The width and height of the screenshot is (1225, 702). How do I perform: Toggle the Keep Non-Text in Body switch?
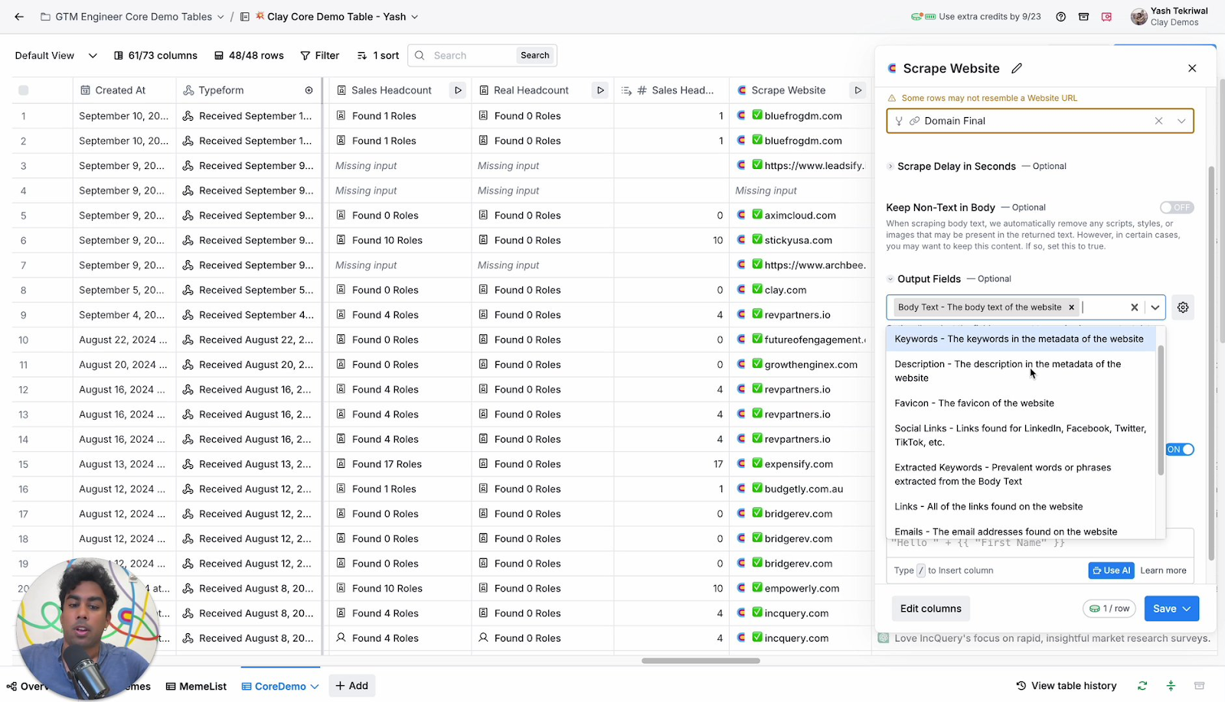coord(1176,207)
